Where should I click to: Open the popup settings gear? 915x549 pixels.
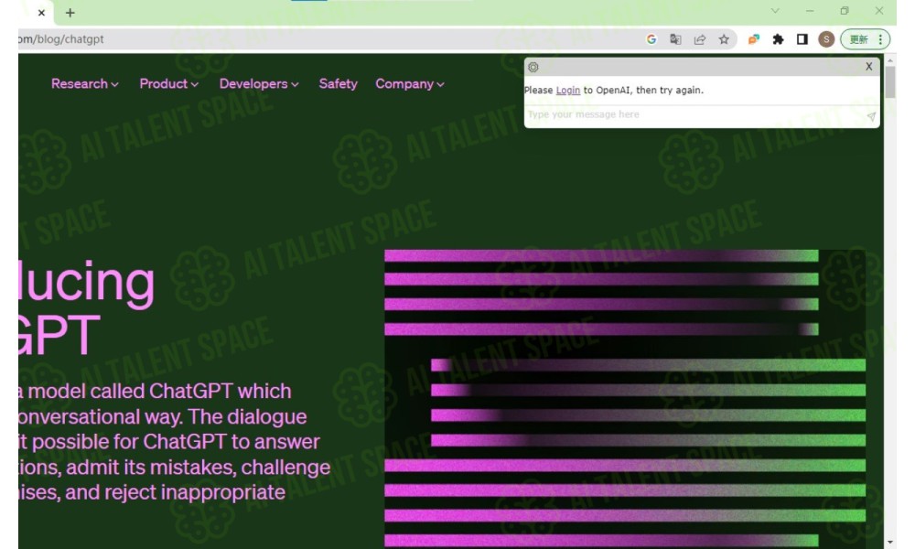(533, 67)
